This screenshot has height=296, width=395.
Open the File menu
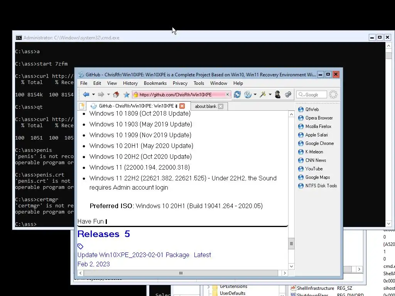[x=84, y=83]
